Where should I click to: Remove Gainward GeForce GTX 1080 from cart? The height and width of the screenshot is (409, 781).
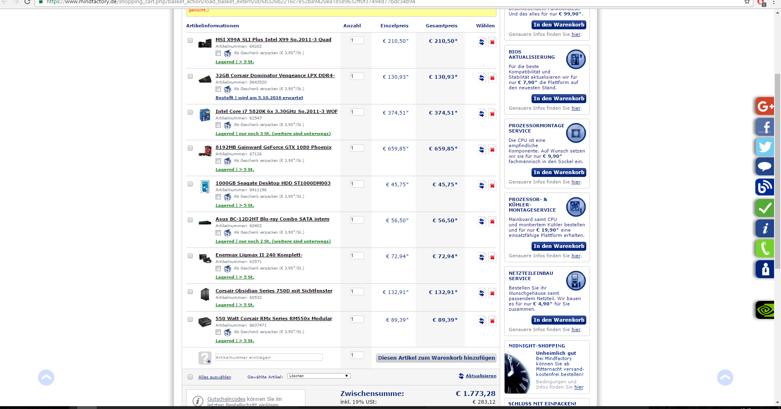coord(492,150)
